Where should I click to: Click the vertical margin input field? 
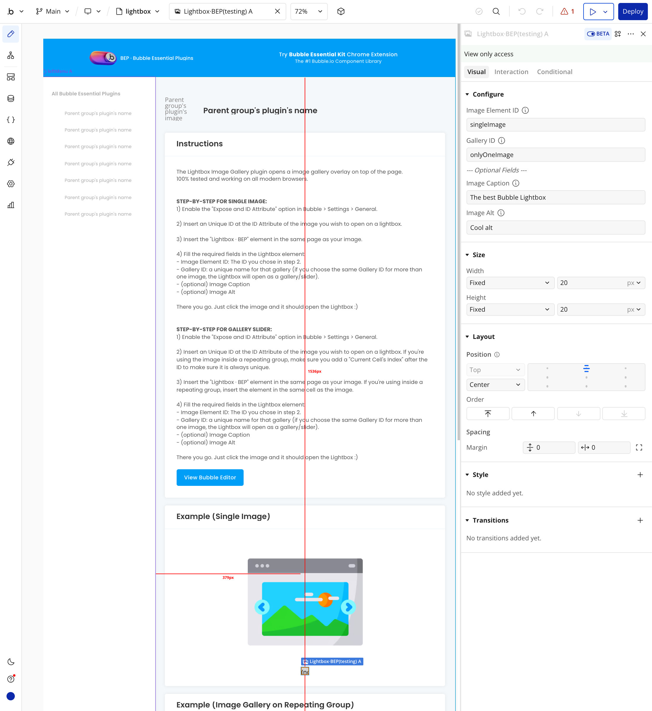tap(549, 447)
